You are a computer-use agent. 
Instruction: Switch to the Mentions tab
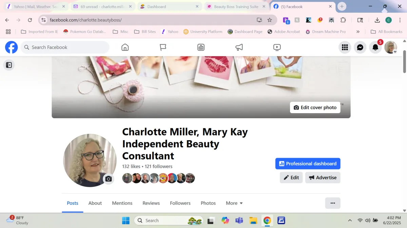click(x=122, y=203)
